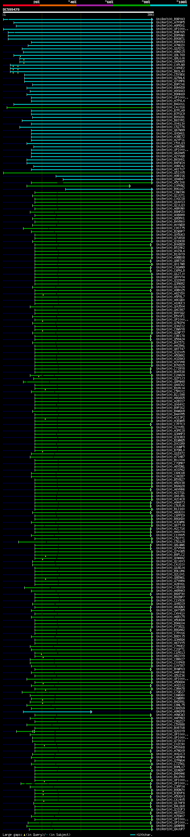The height and width of the screenshot is (837, 190).
Task: Open hit UniRef100_B8HPZ0
Action: 170,212
